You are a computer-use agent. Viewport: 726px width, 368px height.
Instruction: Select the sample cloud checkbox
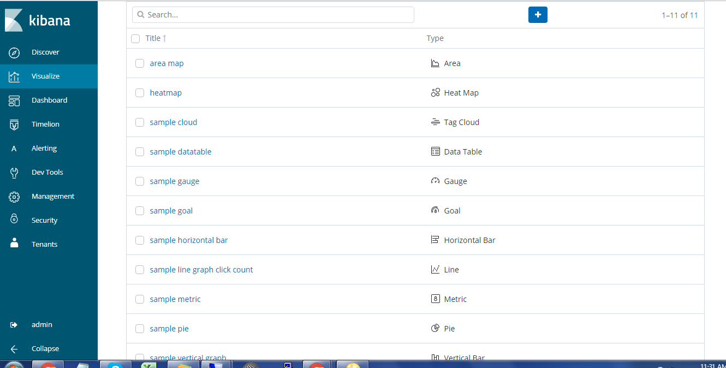(140, 122)
